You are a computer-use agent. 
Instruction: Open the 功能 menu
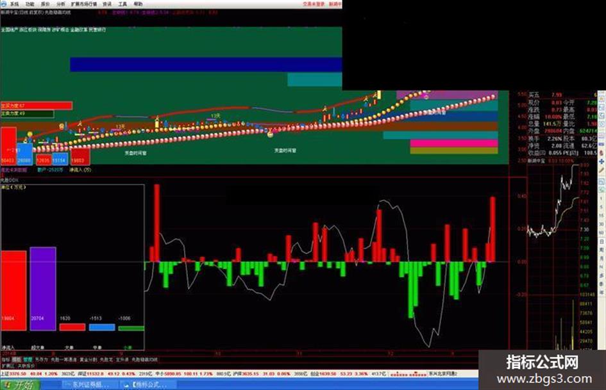(x=29, y=4)
